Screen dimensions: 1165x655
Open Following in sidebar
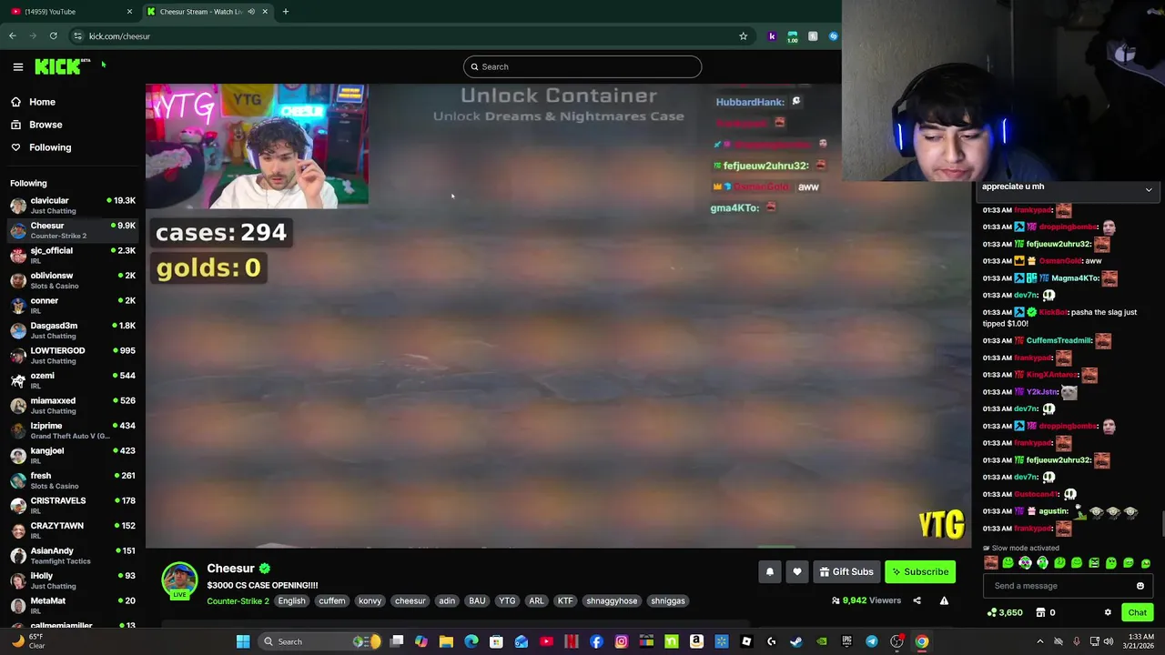[50, 147]
